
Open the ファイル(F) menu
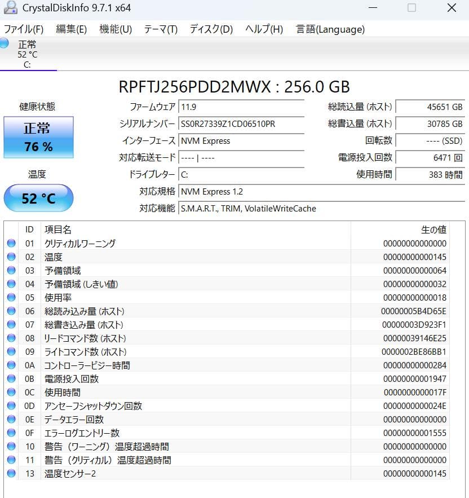coord(24,29)
